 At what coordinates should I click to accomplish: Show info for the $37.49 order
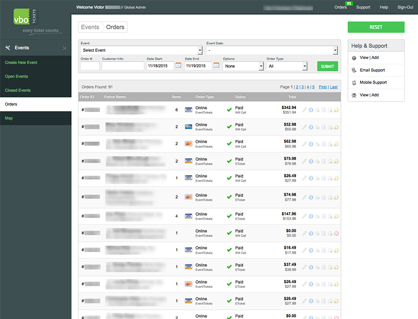coord(311,267)
